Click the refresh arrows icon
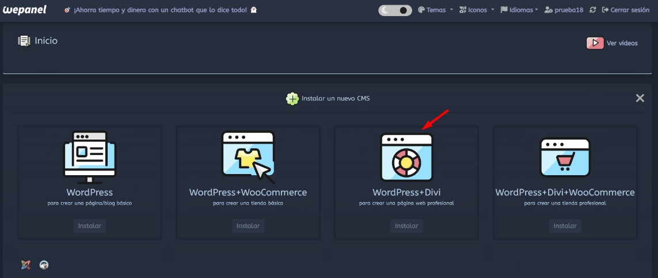The height and width of the screenshot is (278, 658). [592, 10]
